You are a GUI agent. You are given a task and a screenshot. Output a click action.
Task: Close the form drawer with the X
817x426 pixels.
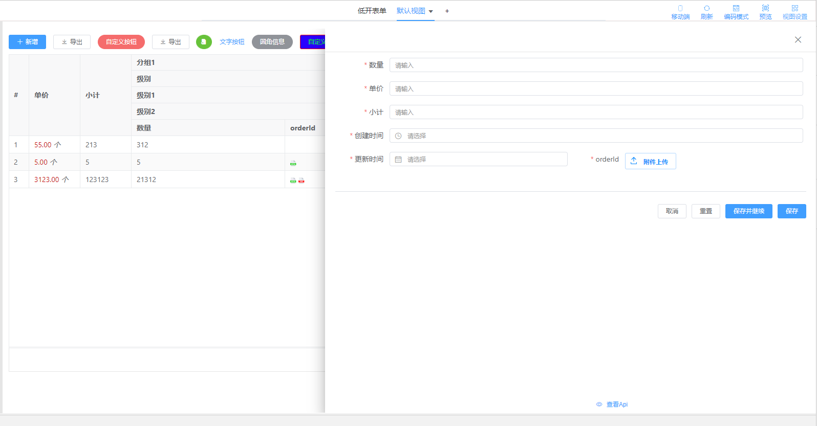[x=798, y=40]
